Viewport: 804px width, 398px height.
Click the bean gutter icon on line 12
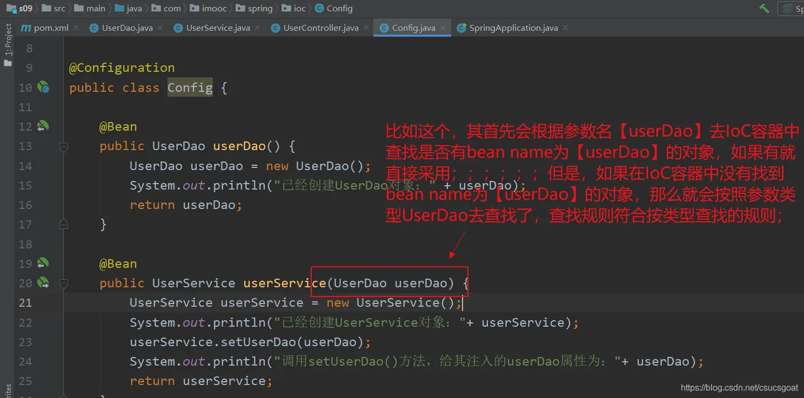[x=43, y=126]
